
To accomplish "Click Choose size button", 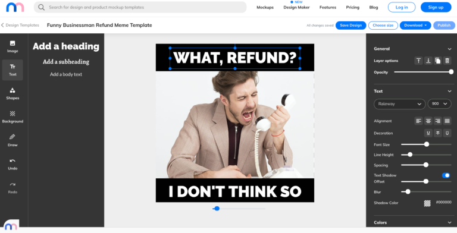I will (x=383, y=26).
